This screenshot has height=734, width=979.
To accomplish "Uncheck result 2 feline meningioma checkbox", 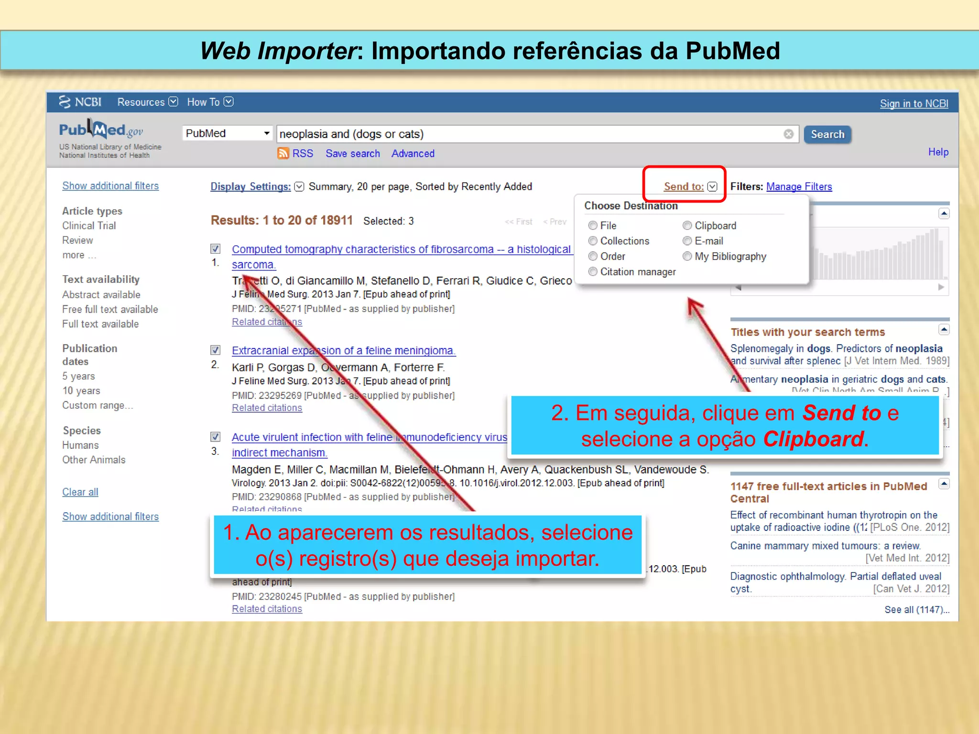I will tap(216, 350).
